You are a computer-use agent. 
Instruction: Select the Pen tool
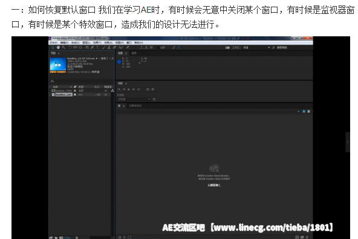93,47
